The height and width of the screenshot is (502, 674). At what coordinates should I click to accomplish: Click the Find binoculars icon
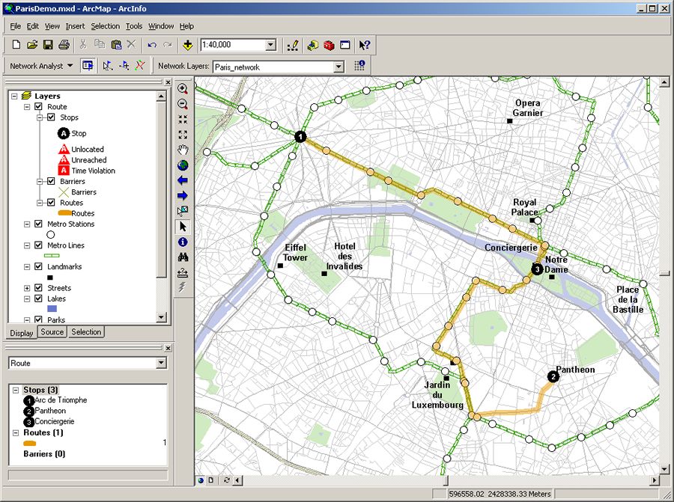(183, 257)
